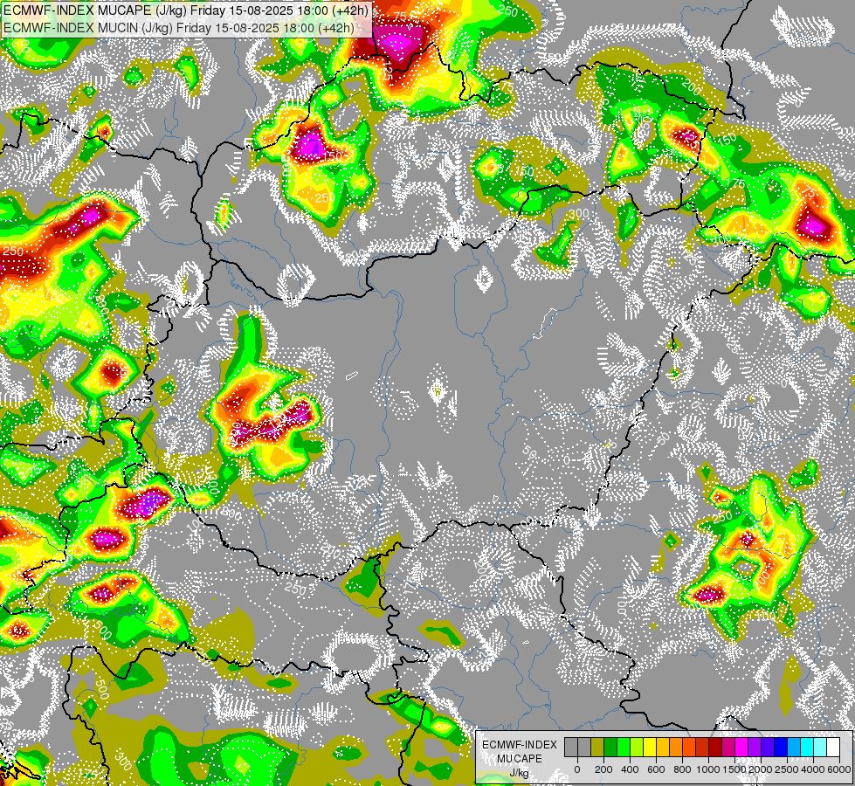
Task: Click the dark red legend swatch
Action: [715, 748]
